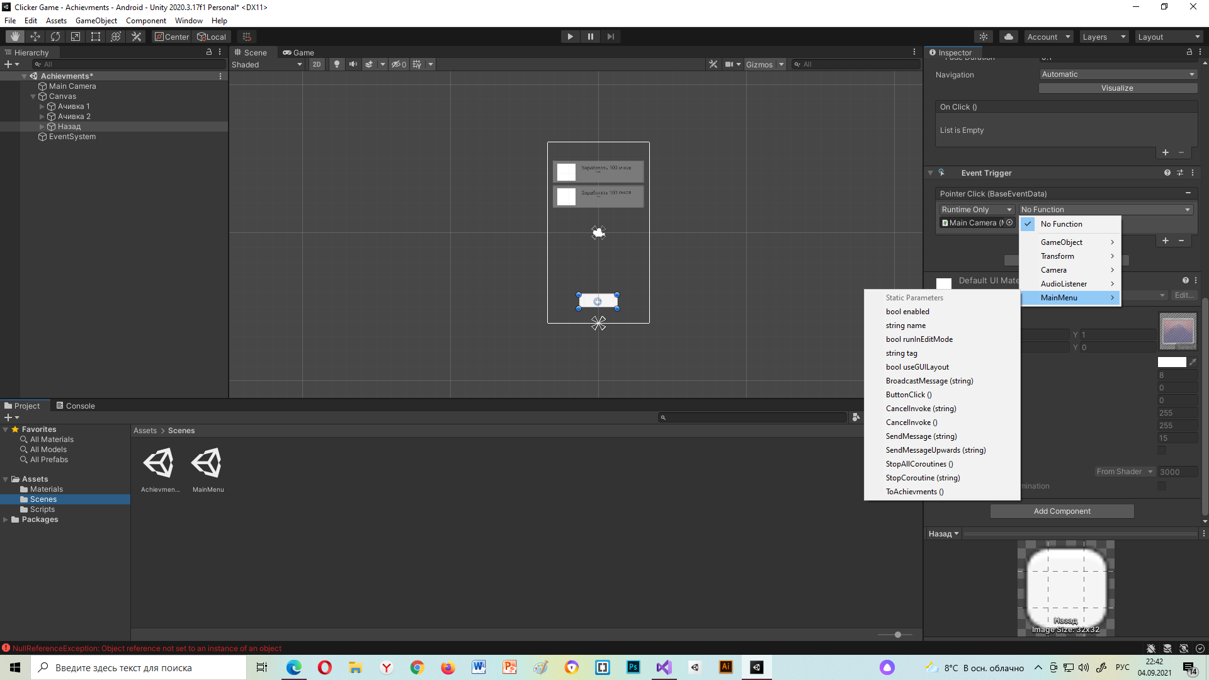Open the File menu
1209x680 pixels.
(10, 21)
